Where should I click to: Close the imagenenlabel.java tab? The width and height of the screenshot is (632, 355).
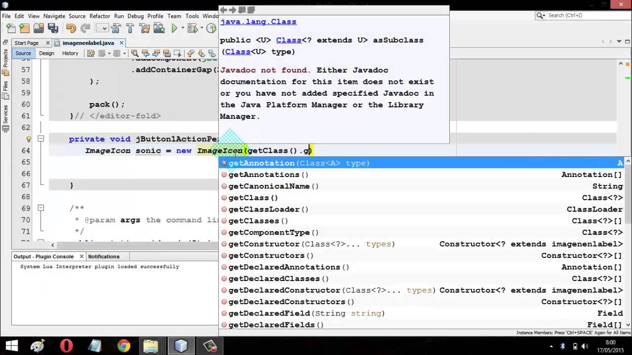121,43
